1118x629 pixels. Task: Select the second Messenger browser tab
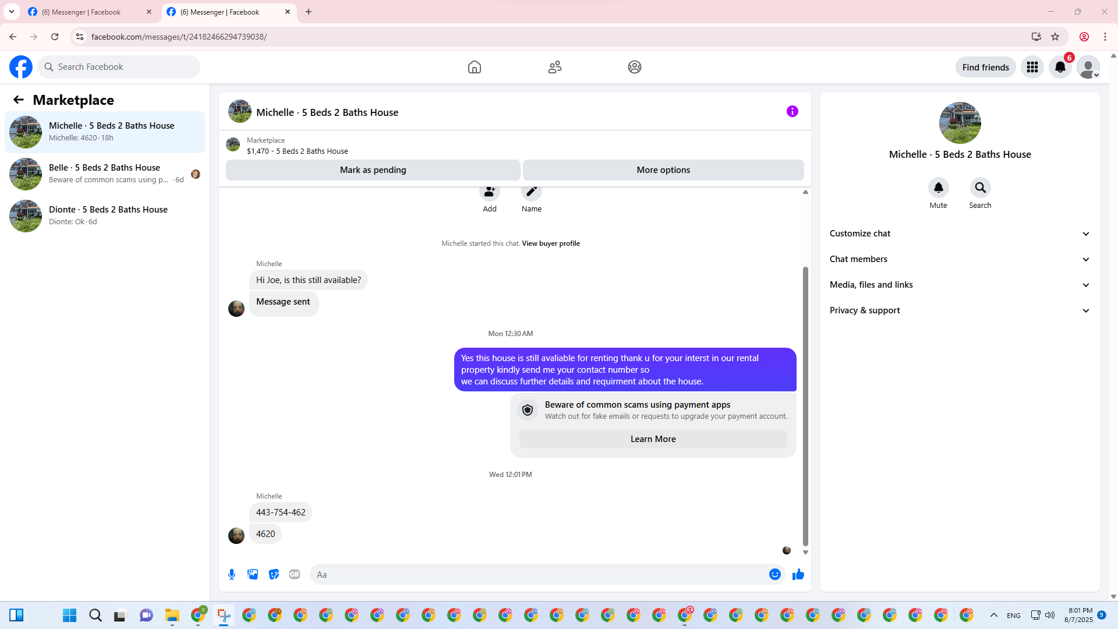(229, 12)
